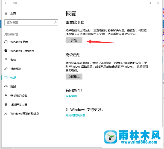
Task: Click the 激活 checkmark circle icon
Action: [6, 87]
